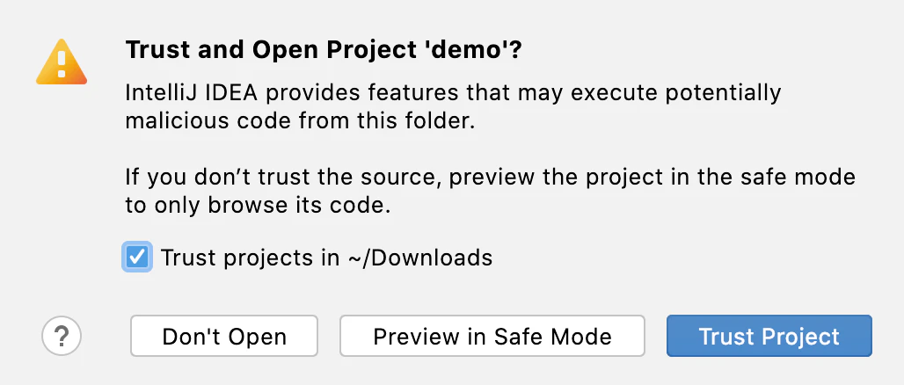Show help via the circular '?' icon
Screen dimensions: 904x385
62,336
